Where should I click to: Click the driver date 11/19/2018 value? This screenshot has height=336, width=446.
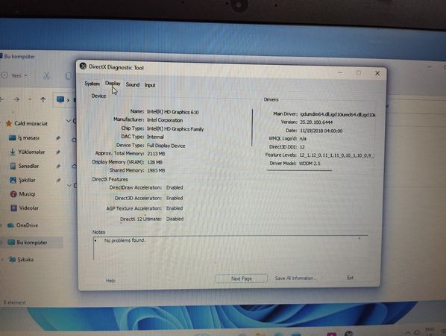[x=321, y=131]
